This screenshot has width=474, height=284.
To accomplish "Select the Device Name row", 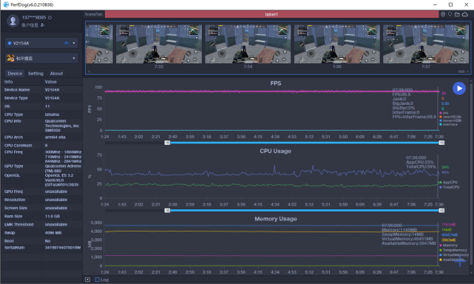I will (x=41, y=89).
